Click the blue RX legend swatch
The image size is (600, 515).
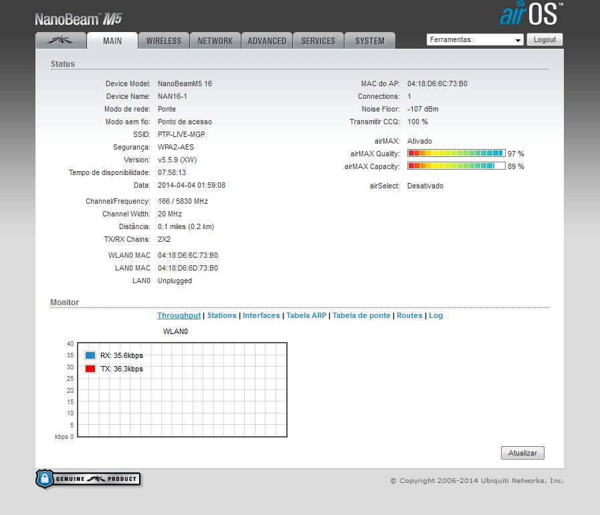[x=90, y=355]
